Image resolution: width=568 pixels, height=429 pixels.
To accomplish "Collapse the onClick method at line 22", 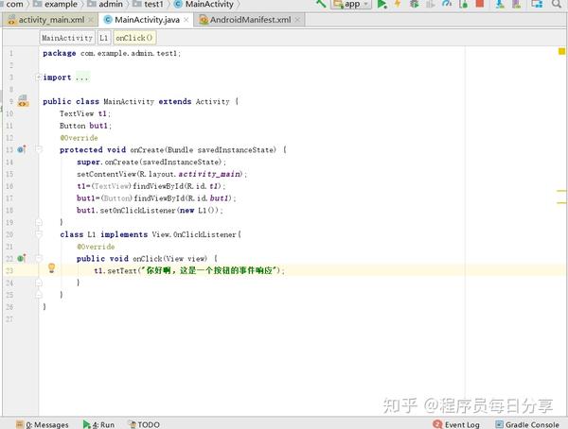I will pyautogui.click(x=39, y=258).
